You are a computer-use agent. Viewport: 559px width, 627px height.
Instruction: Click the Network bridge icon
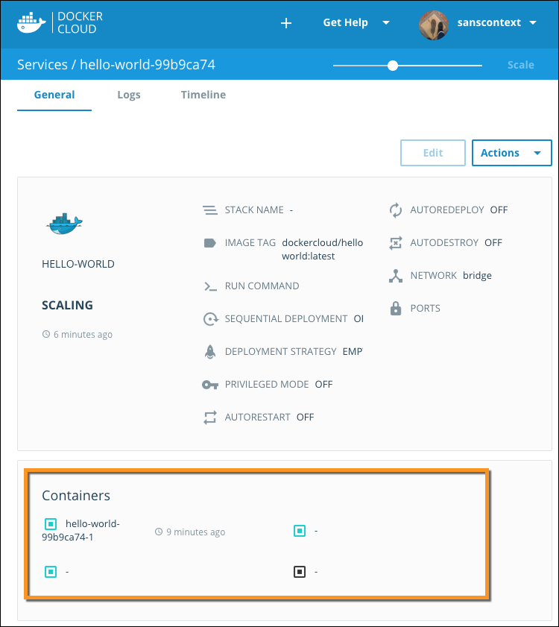click(396, 276)
